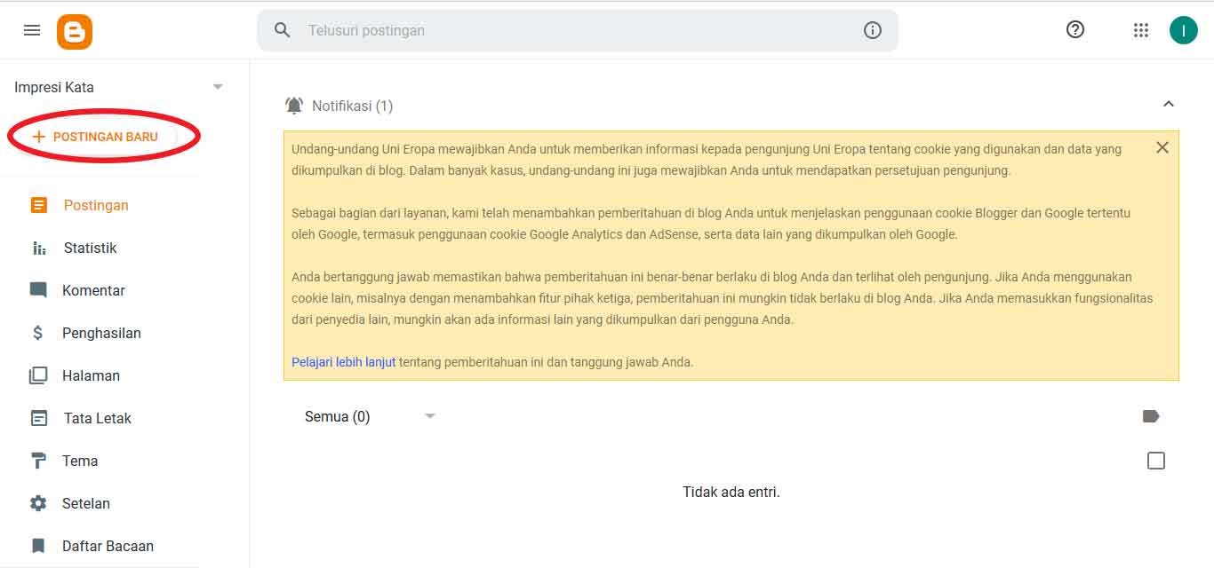
Task: Collapse the Notifikasi panel chevron
Action: click(1169, 104)
